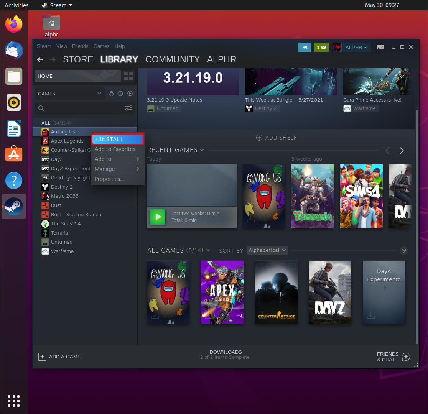Click the library search input field
The height and width of the screenshot is (414, 428).
coord(85,108)
